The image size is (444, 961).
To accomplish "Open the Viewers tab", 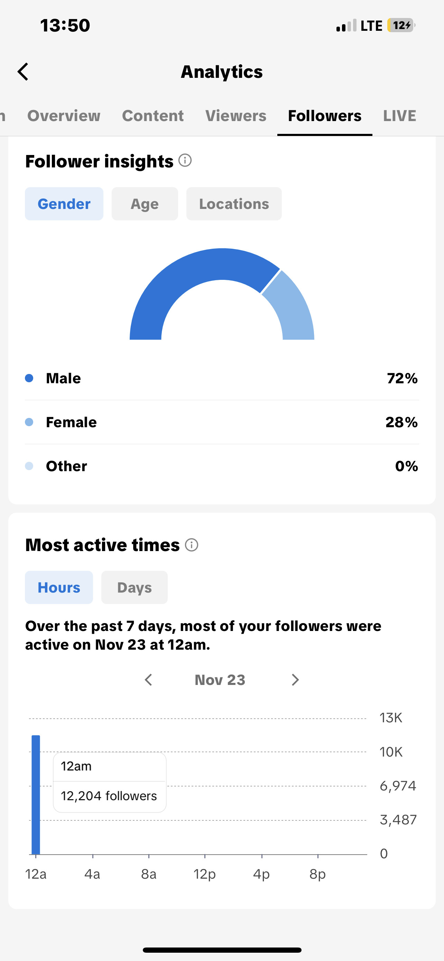I will coord(235,116).
